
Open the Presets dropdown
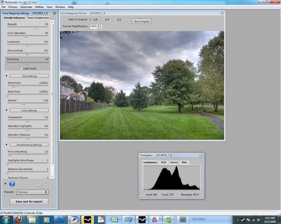pyautogui.click(x=32, y=192)
